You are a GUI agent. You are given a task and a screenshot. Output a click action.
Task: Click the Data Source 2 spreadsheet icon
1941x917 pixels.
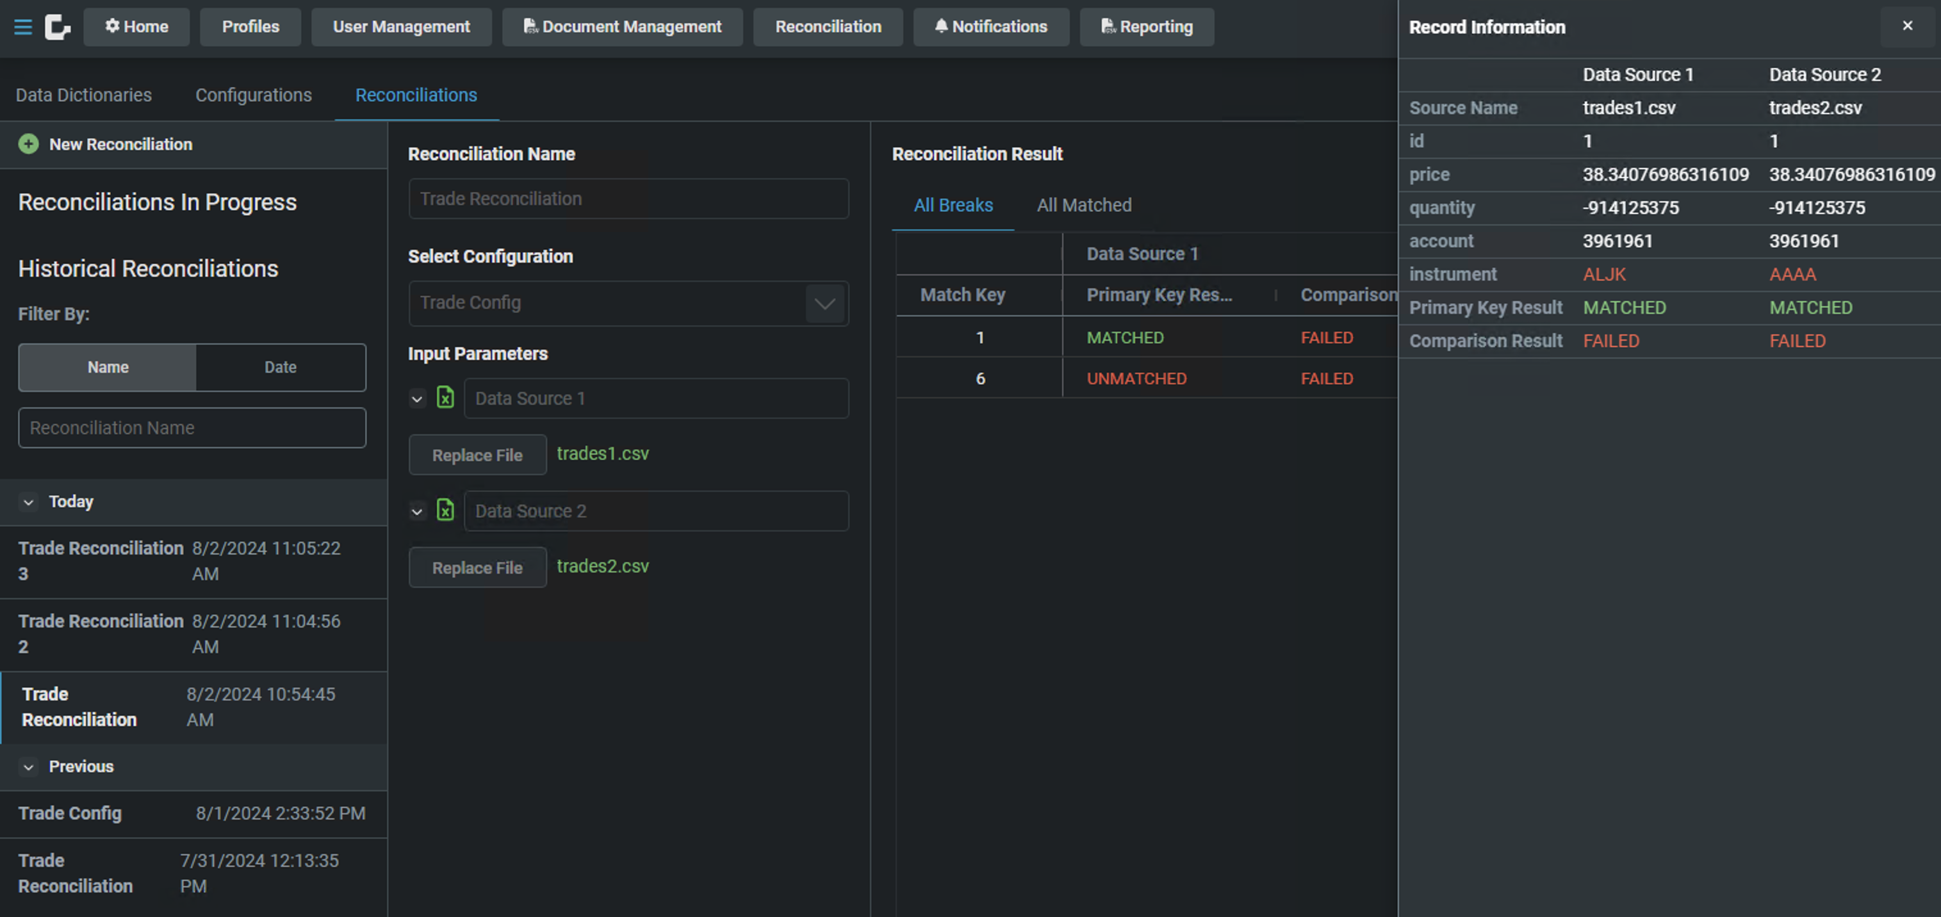pos(445,510)
